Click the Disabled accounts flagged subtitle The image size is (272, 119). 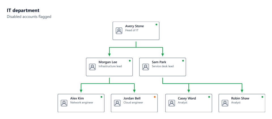click(29, 17)
